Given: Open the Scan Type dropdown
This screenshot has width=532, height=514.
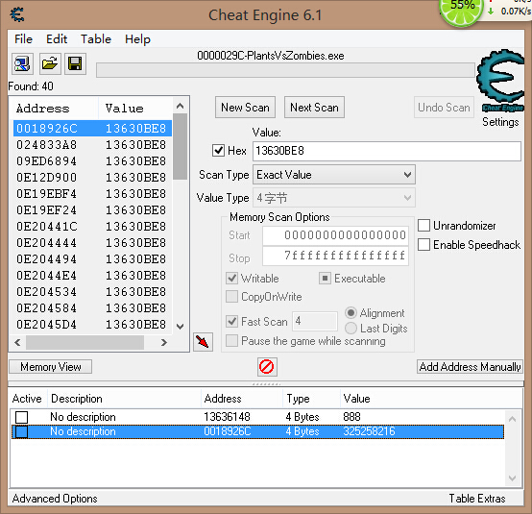Looking at the screenshot, I should pos(334,175).
